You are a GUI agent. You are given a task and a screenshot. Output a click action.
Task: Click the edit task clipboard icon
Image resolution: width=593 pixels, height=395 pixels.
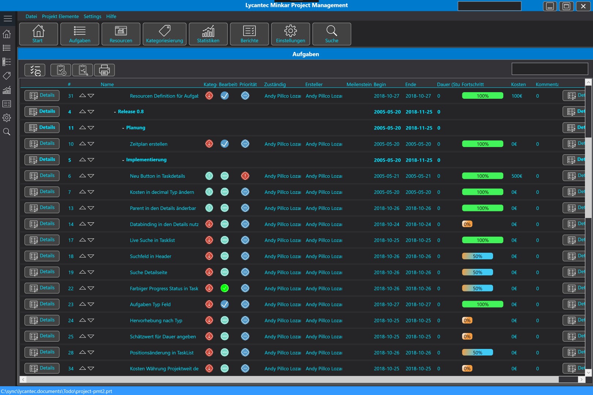click(x=83, y=70)
